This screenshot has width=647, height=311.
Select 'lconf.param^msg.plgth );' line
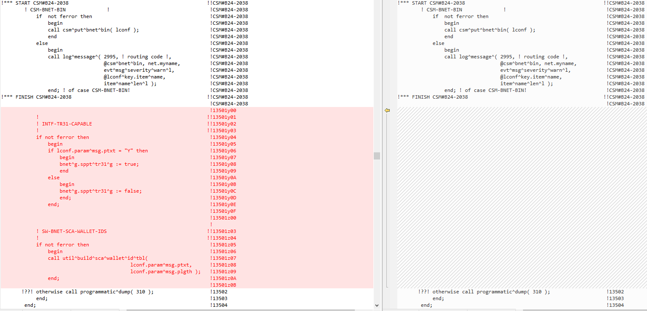(x=166, y=272)
